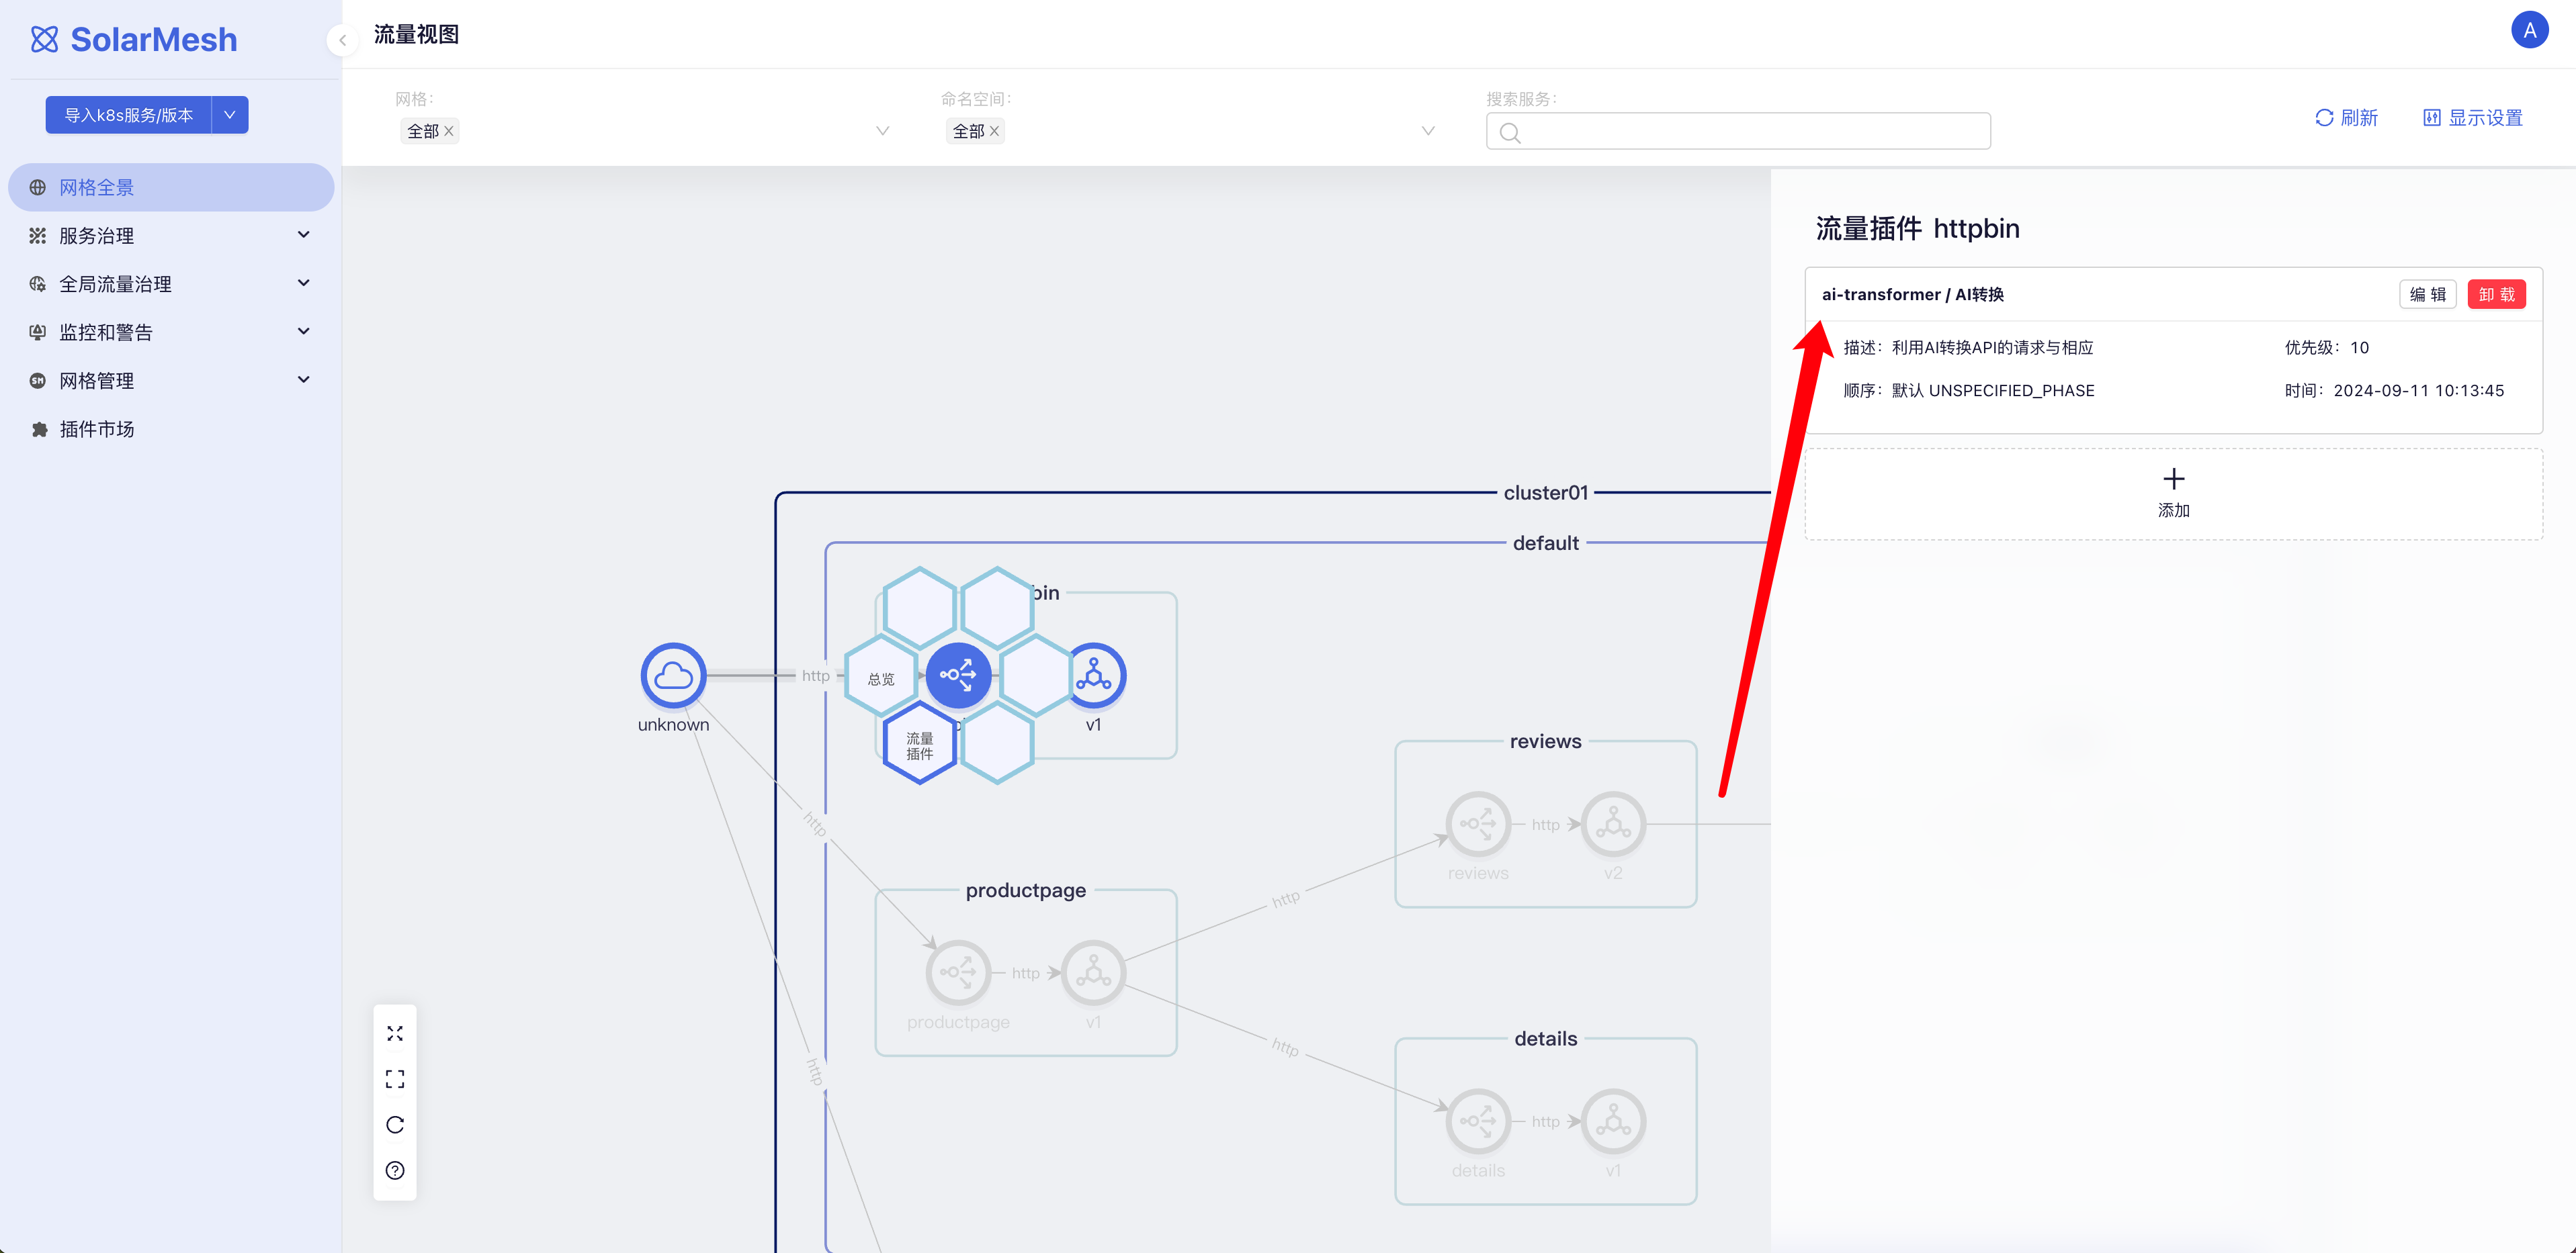Click the red 卸载 button
2576x1253 pixels.
pyautogui.click(x=2496, y=293)
